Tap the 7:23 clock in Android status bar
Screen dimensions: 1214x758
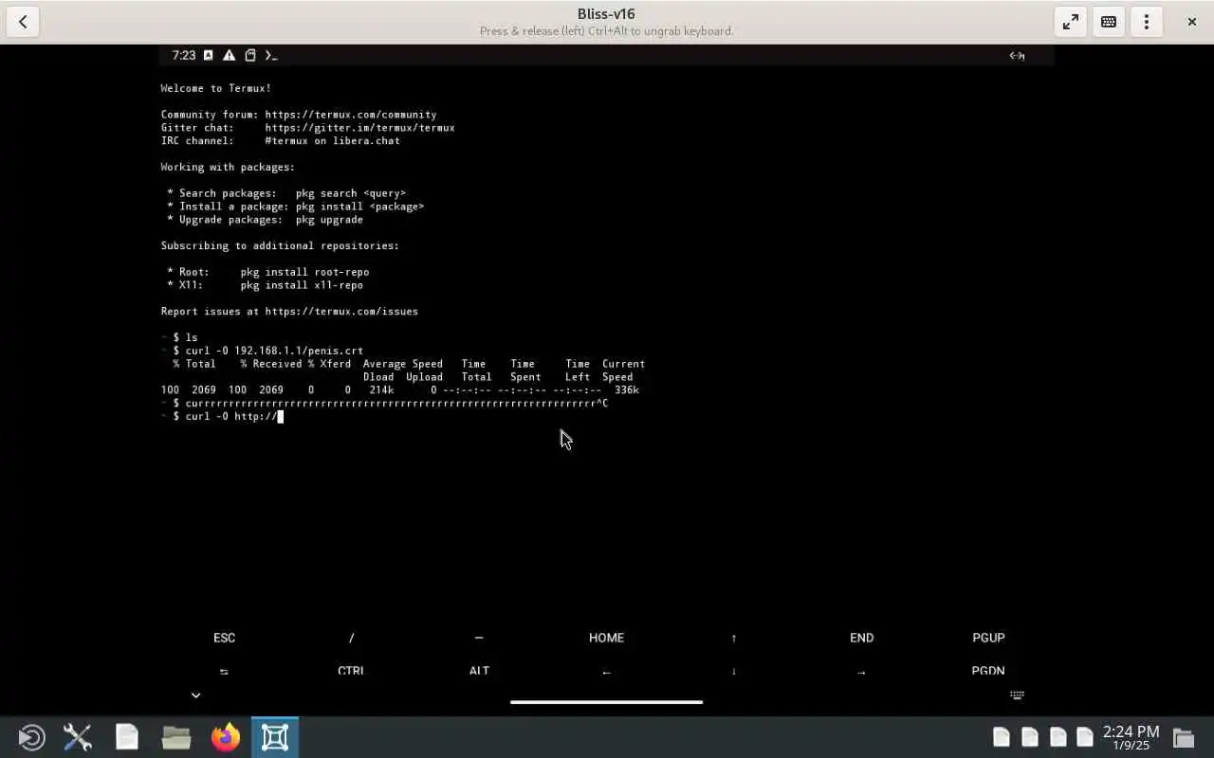183,56
